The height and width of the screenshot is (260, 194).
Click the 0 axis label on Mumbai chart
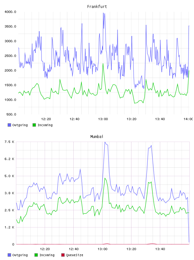coord(13,244)
